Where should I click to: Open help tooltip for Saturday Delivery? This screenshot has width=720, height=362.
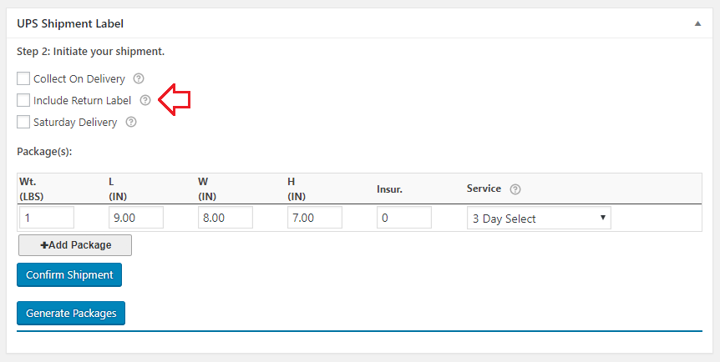[x=131, y=122]
